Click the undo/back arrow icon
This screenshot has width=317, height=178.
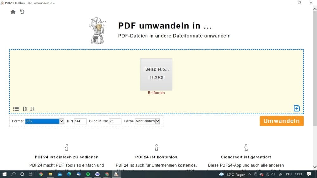(x=22, y=12)
